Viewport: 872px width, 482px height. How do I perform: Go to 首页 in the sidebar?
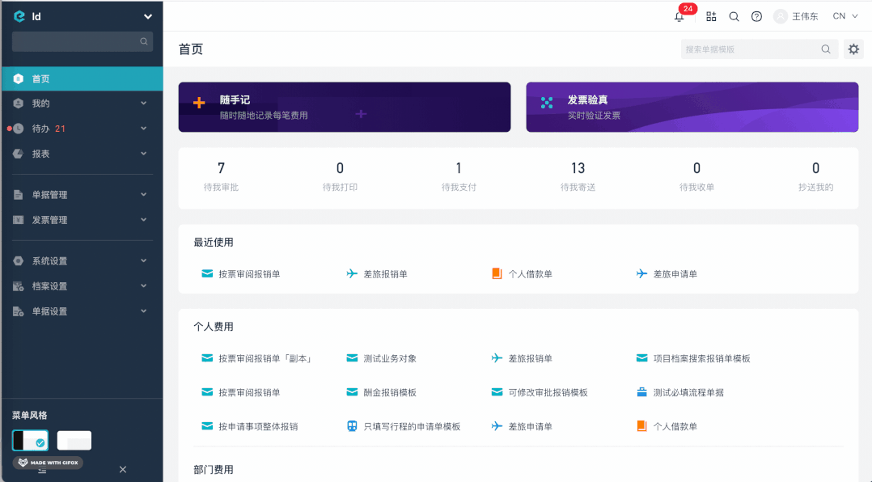click(83, 79)
